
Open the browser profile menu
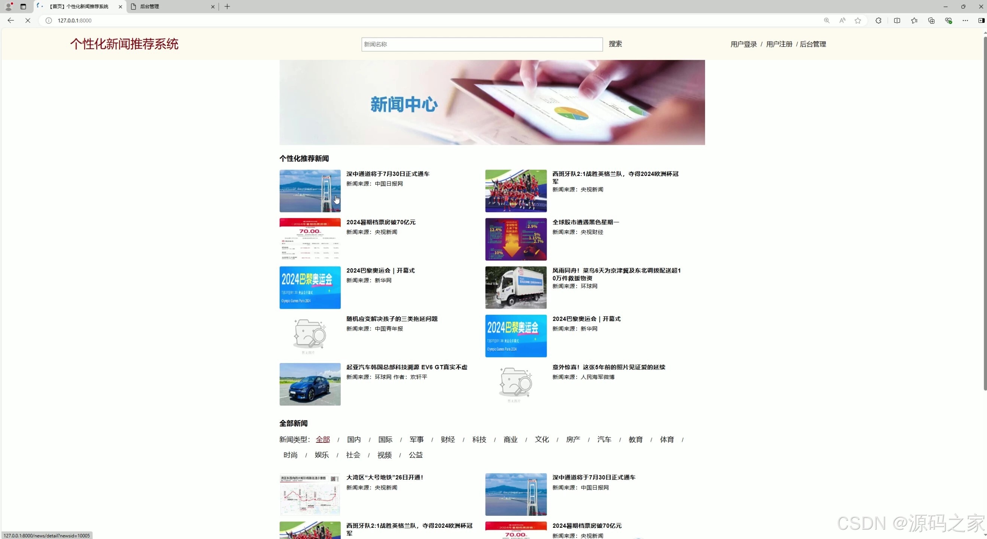[x=9, y=6]
